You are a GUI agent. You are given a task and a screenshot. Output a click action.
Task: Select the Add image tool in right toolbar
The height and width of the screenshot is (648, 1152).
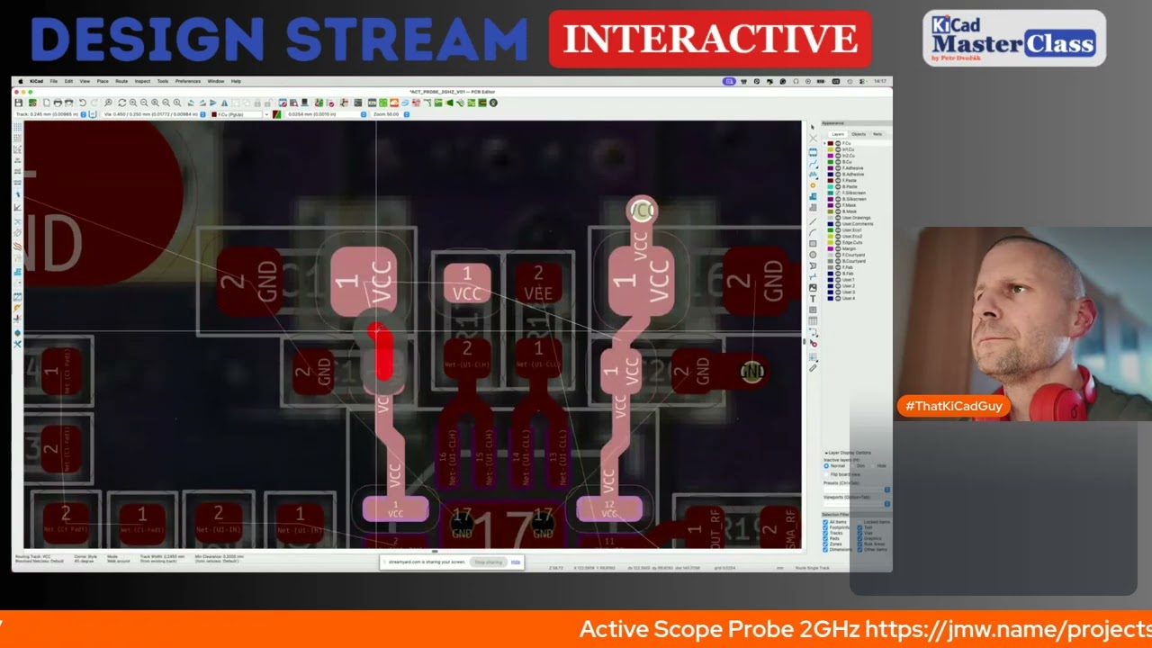(813, 287)
